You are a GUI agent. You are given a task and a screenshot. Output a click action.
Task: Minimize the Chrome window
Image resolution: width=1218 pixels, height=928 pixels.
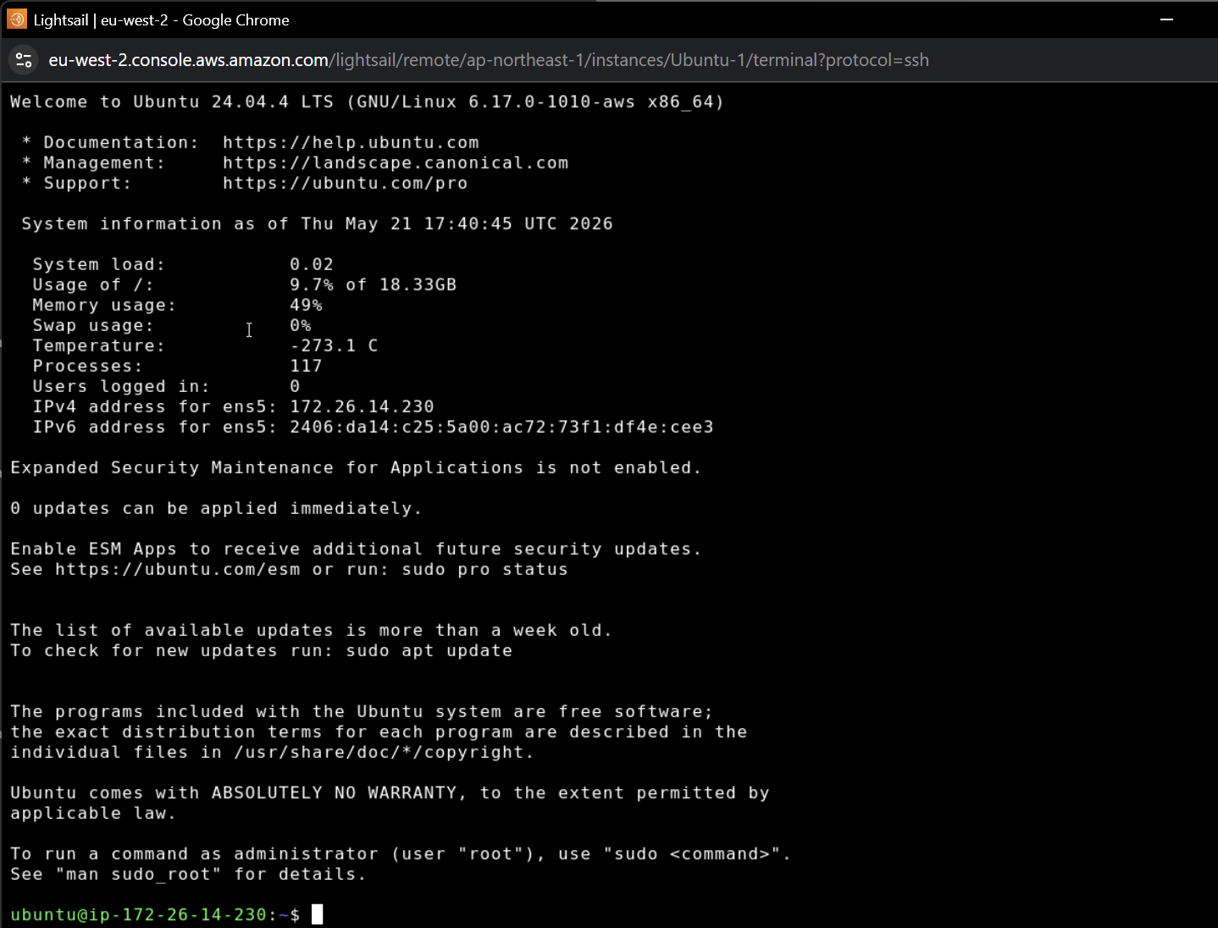(1166, 19)
